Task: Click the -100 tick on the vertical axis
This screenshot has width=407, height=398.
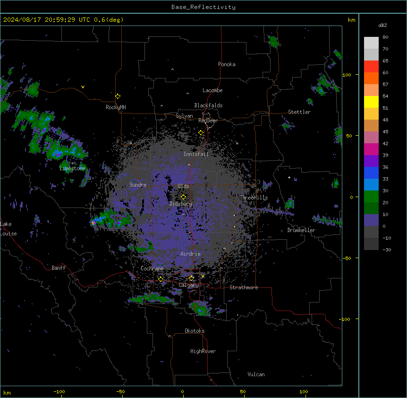Action: click(x=345, y=319)
